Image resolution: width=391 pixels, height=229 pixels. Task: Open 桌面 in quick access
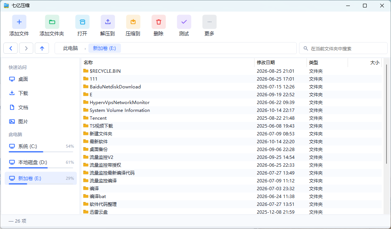point(41,79)
